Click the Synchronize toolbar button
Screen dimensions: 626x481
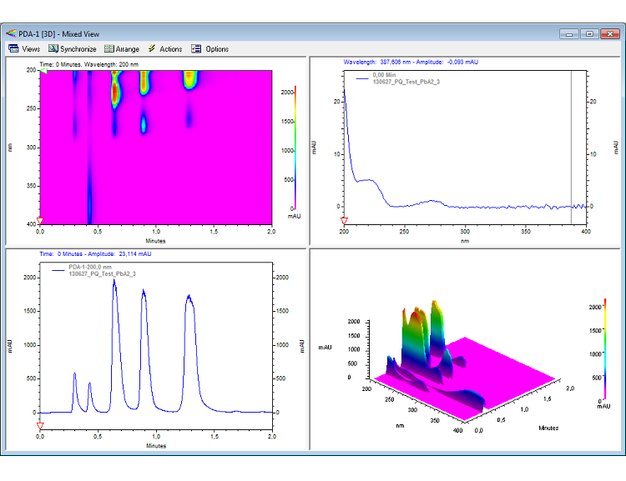(72, 48)
